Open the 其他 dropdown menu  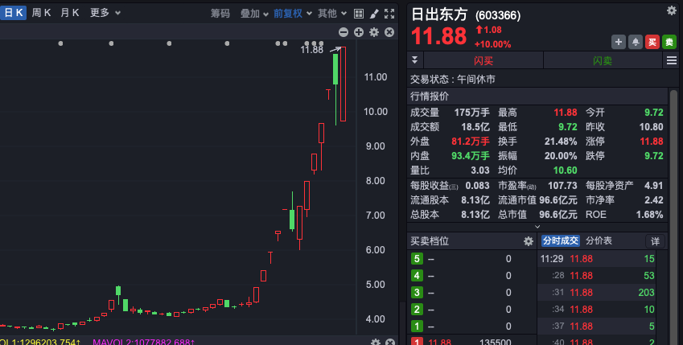point(332,14)
